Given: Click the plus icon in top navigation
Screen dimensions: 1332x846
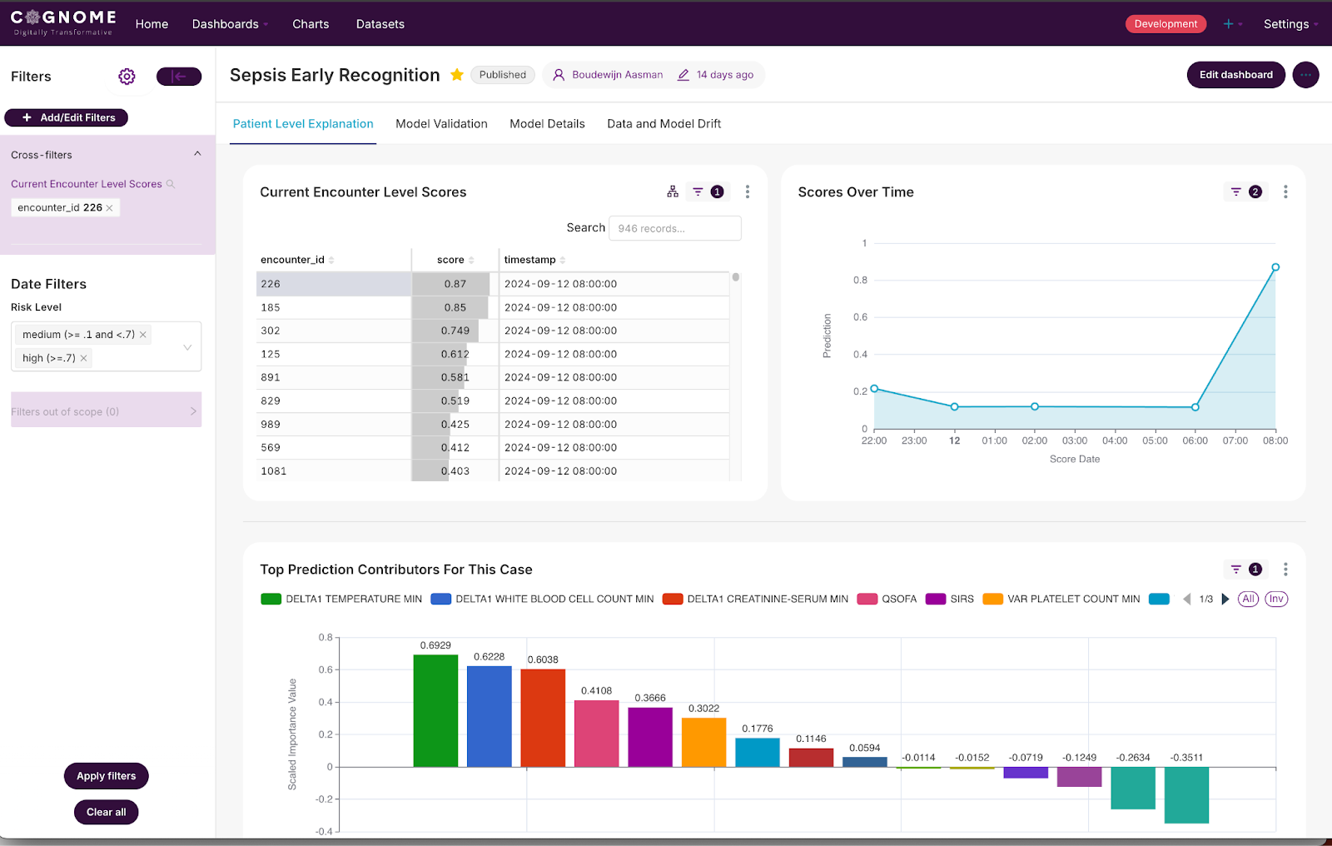Looking at the screenshot, I should click(x=1228, y=24).
